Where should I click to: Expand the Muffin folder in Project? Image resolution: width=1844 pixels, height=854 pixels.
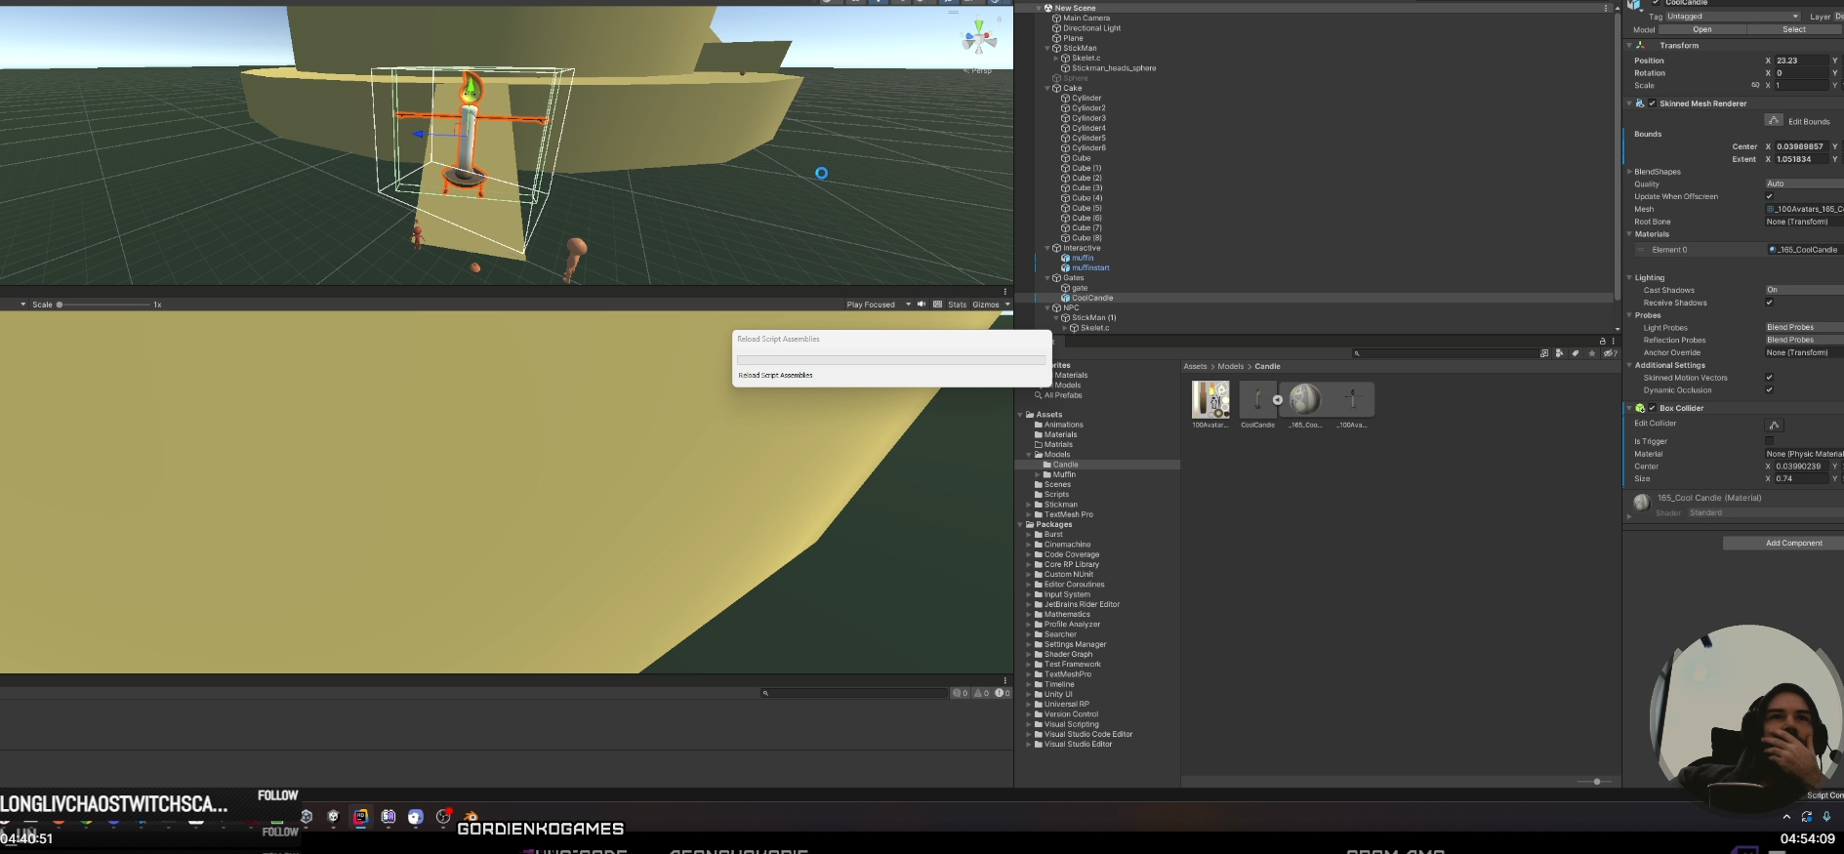tap(1038, 474)
